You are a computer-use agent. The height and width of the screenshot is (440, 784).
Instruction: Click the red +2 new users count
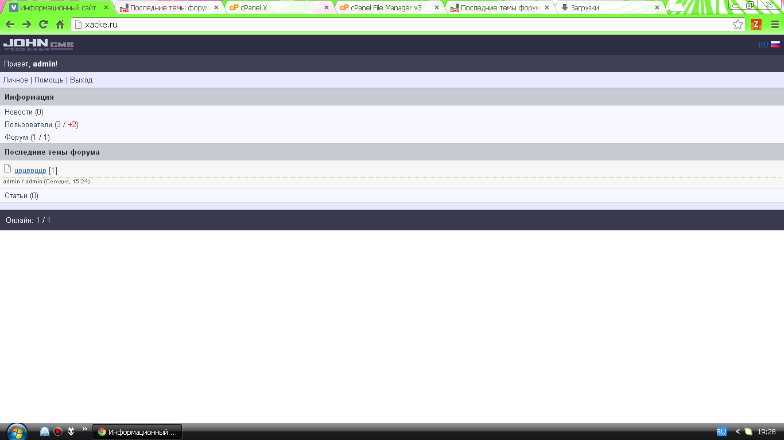click(72, 125)
